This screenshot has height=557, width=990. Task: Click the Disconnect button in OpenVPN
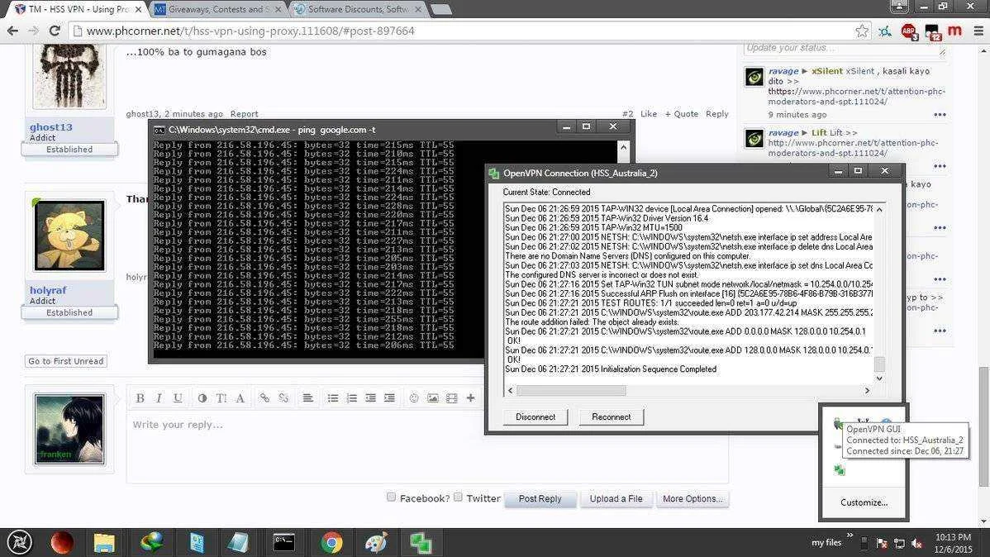point(535,417)
